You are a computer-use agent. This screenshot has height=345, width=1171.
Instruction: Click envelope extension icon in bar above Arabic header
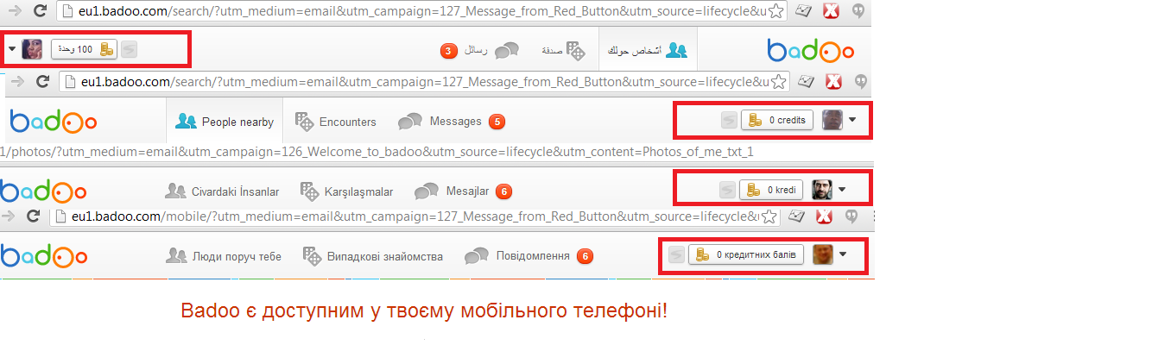tap(804, 11)
